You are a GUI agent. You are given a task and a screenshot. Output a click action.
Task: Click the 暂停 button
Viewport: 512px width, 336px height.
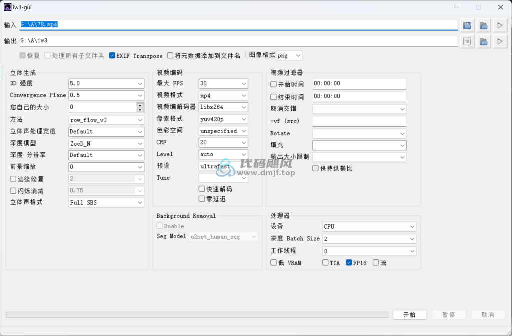(448, 315)
